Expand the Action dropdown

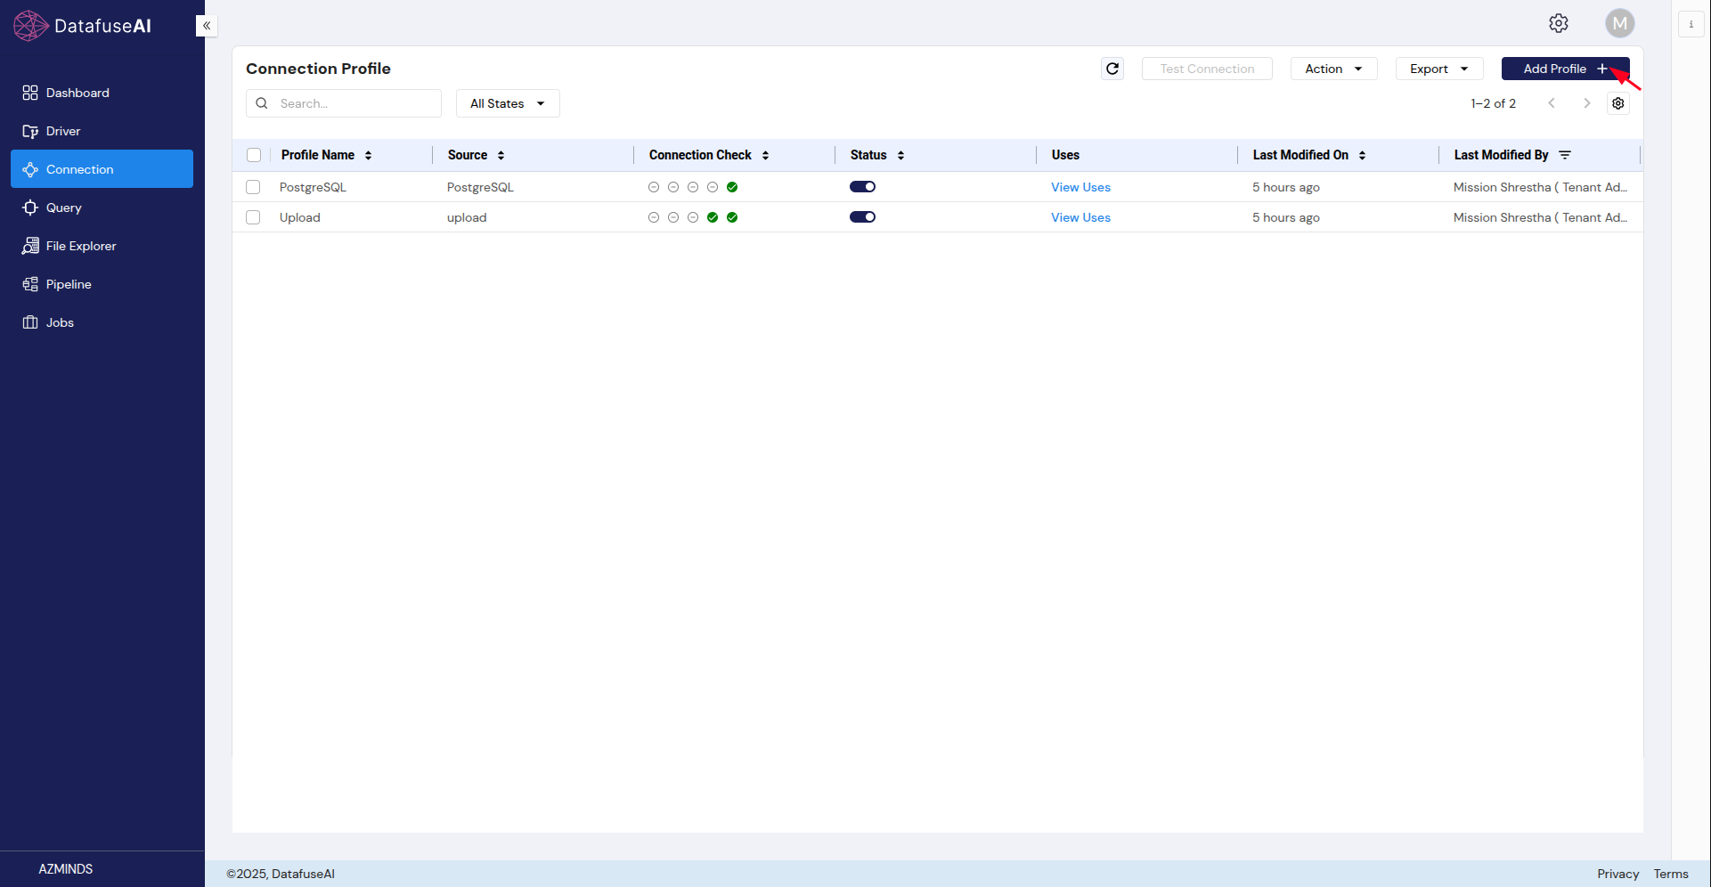point(1332,69)
